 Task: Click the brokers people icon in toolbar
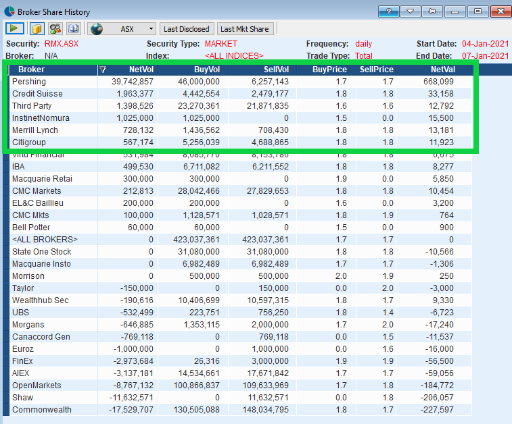pos(55,28)
